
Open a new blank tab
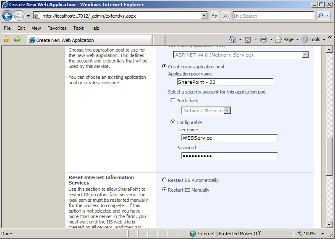click(159, 40)
